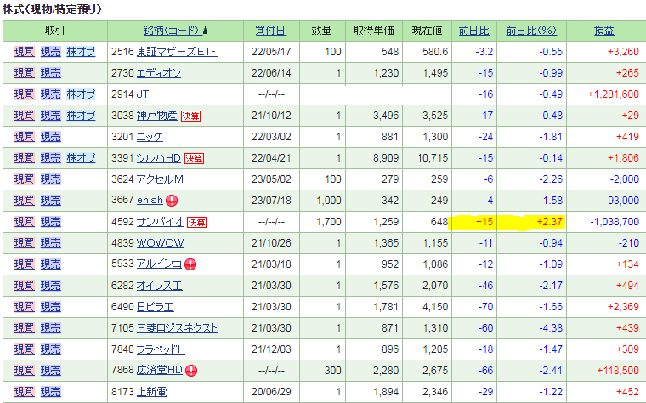Click the red alert icon next to アルインコ

(190, 264)
